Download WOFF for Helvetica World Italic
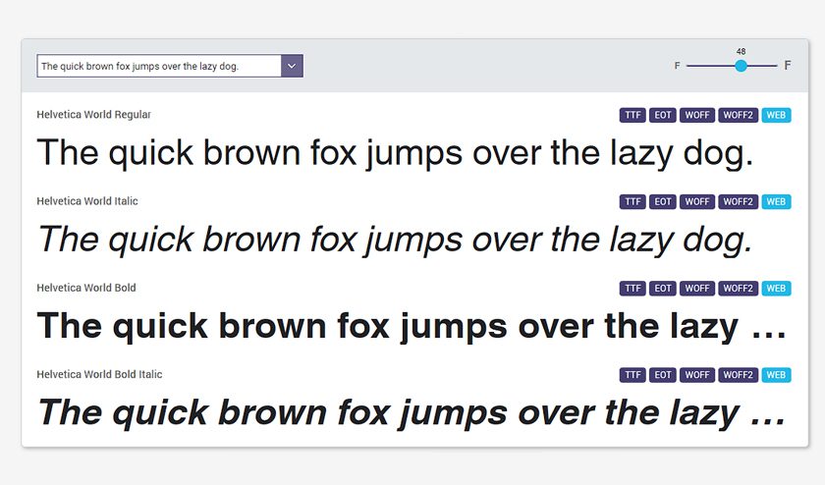Image resolution: width=825 pixels, height=485 pixels. 697,202
